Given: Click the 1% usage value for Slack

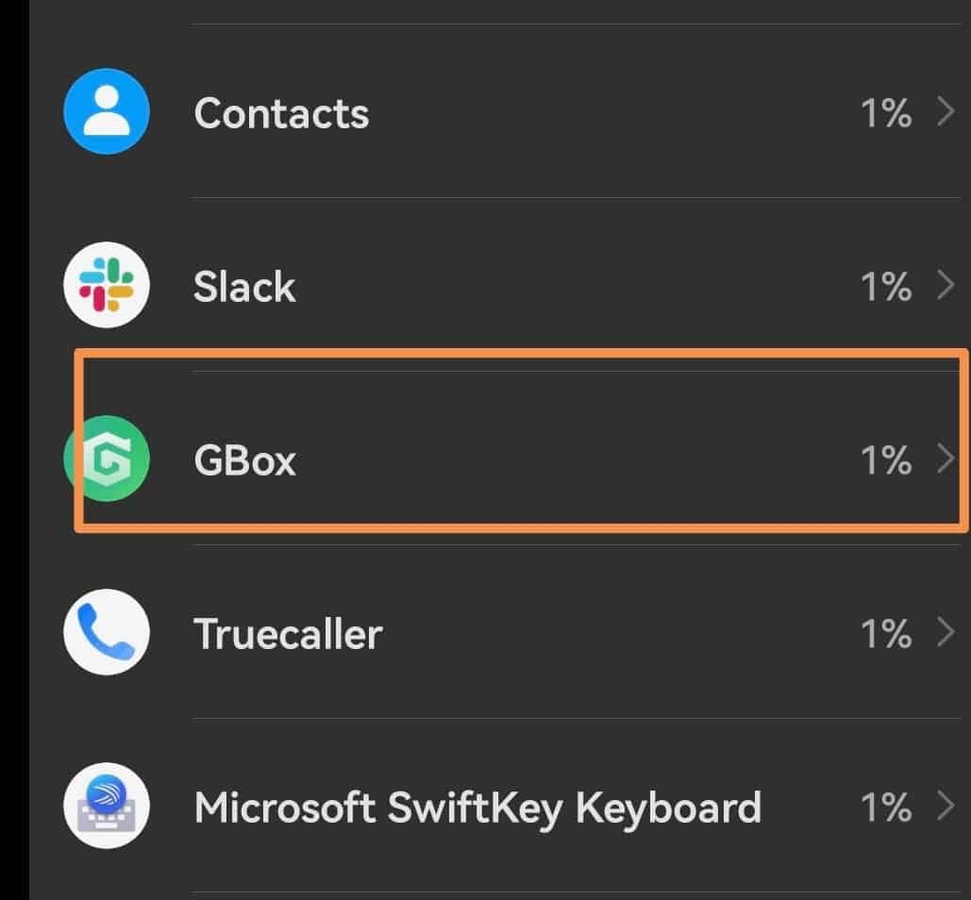Looking at the screenshot, I should (x=885, y=287).
